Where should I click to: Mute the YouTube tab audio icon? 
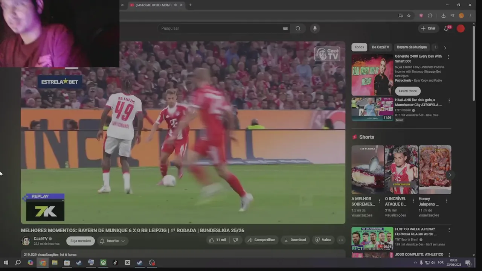click(175, 5)
